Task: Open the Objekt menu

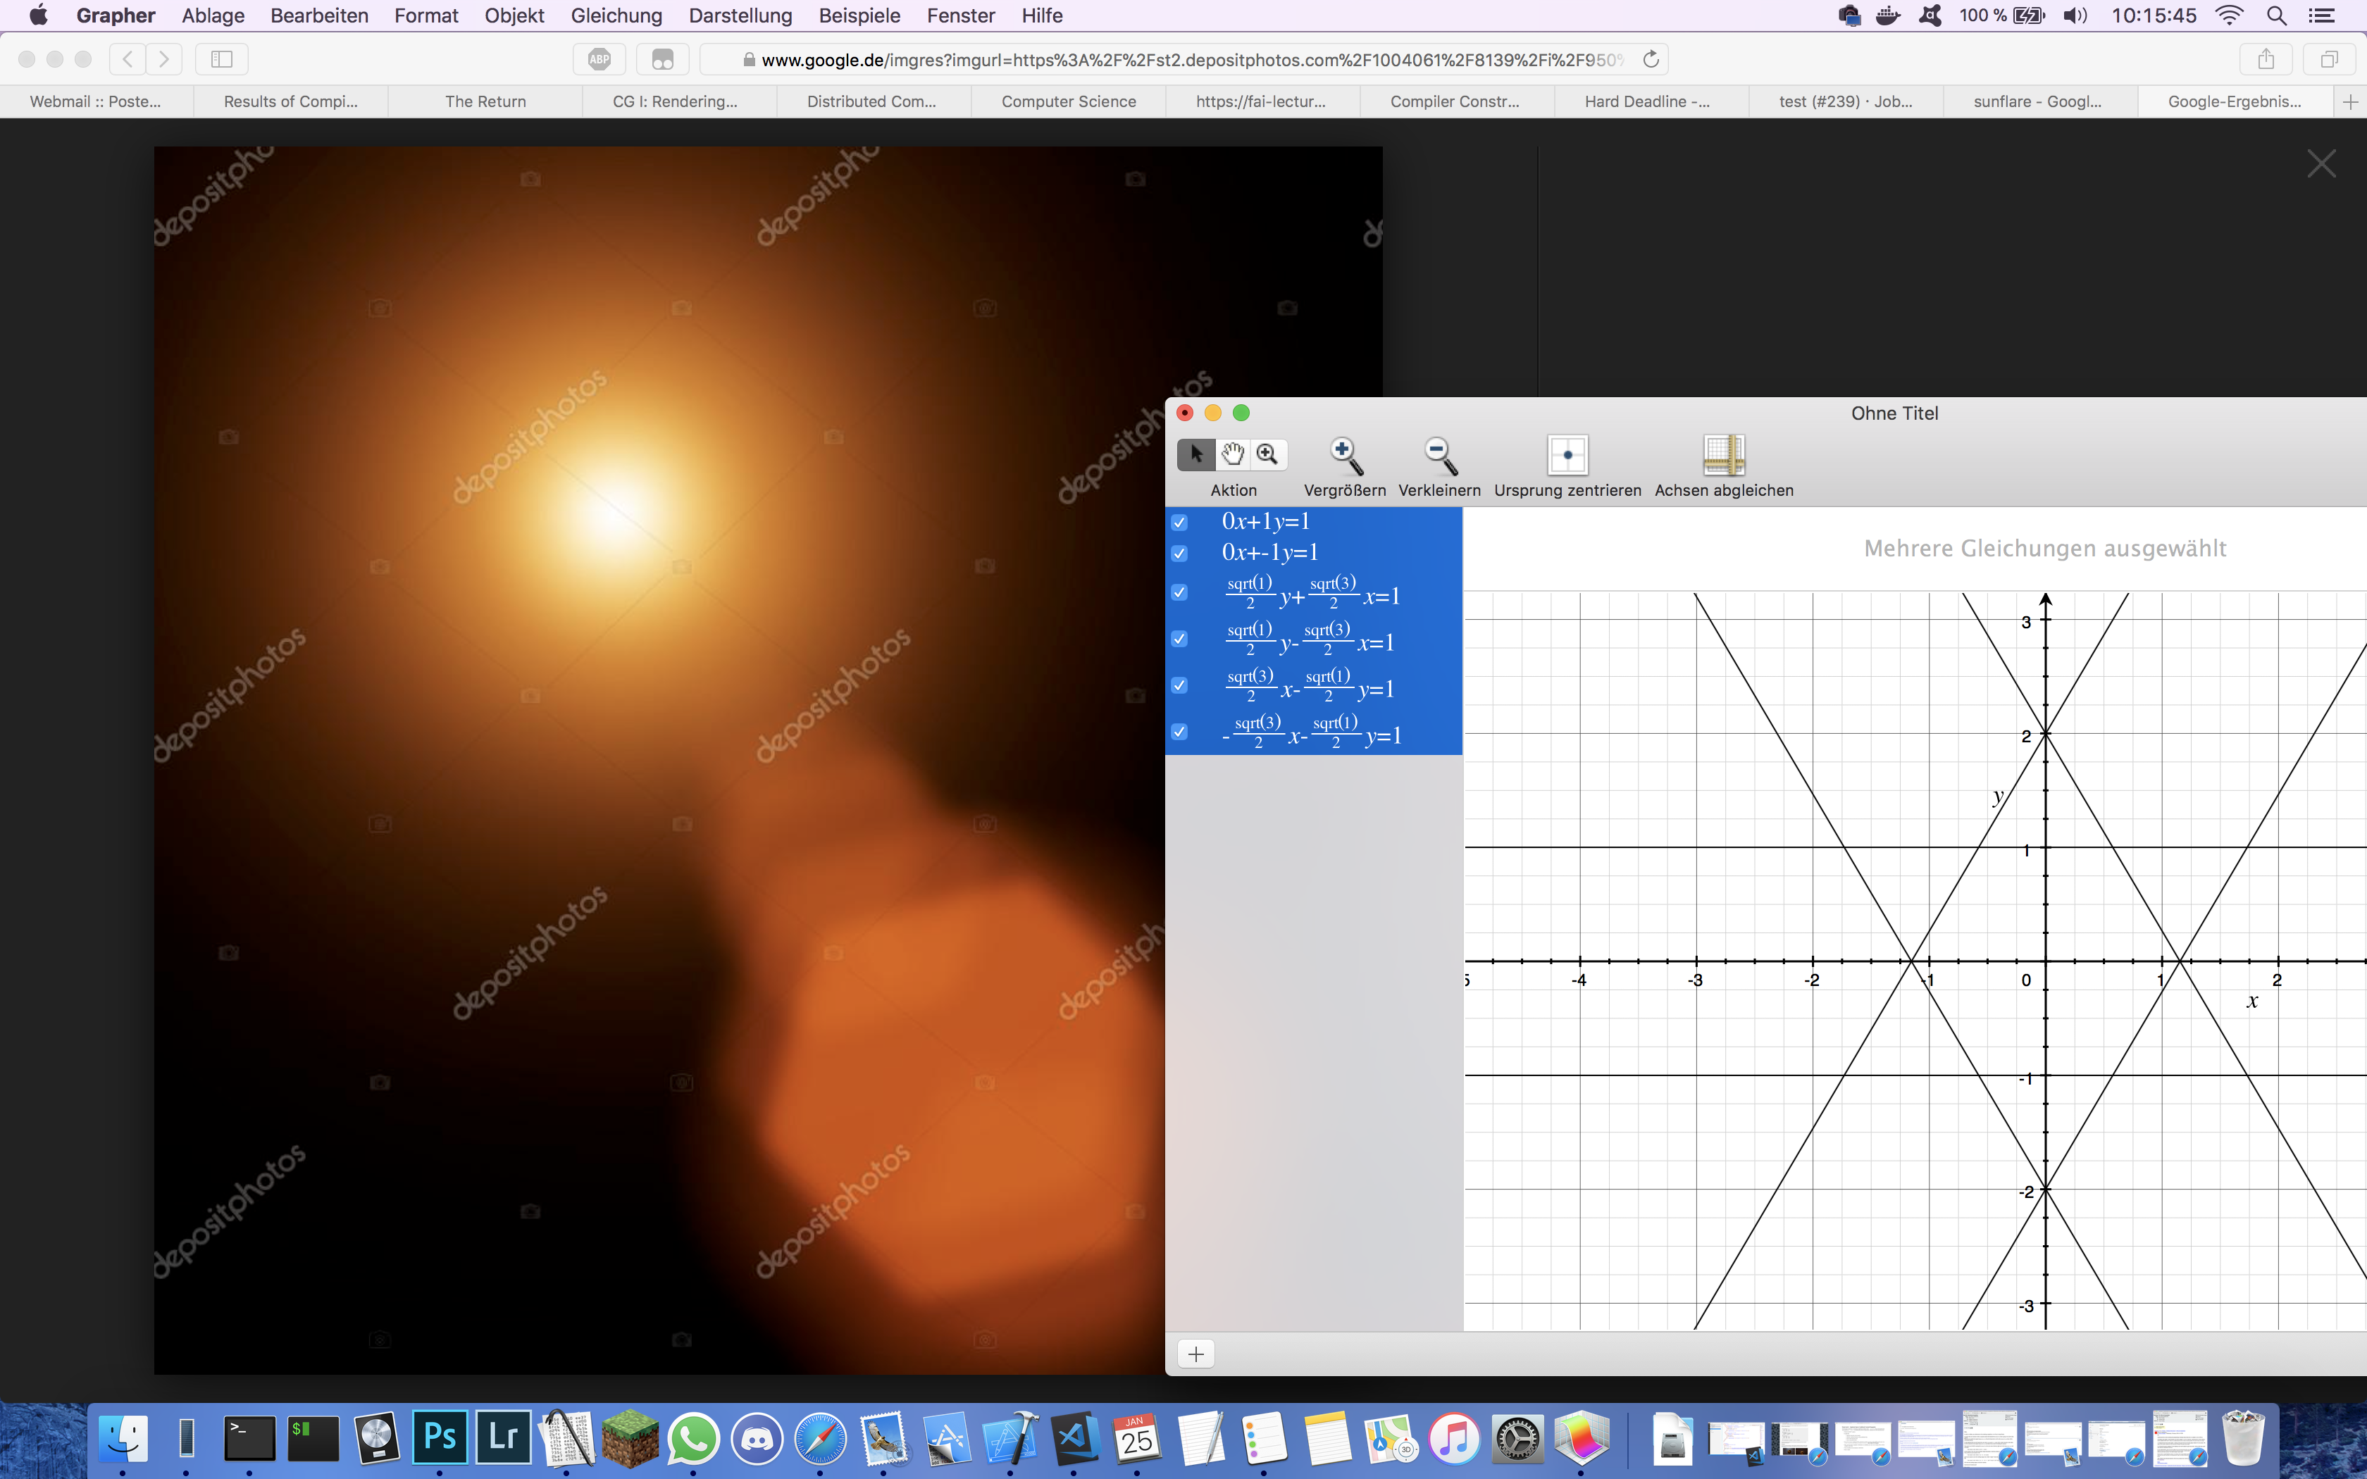Action: pyautogui.click(x=514, y=15)
